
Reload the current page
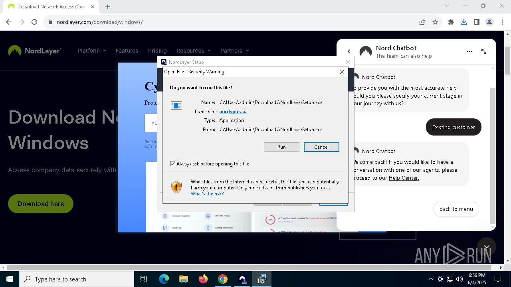click(34, 22)
